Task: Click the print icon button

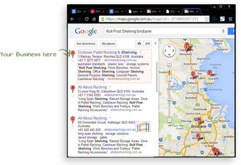Action: (139, 44)
